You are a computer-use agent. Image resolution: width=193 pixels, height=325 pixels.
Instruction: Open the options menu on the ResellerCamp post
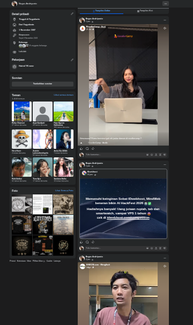coord(165,20)
